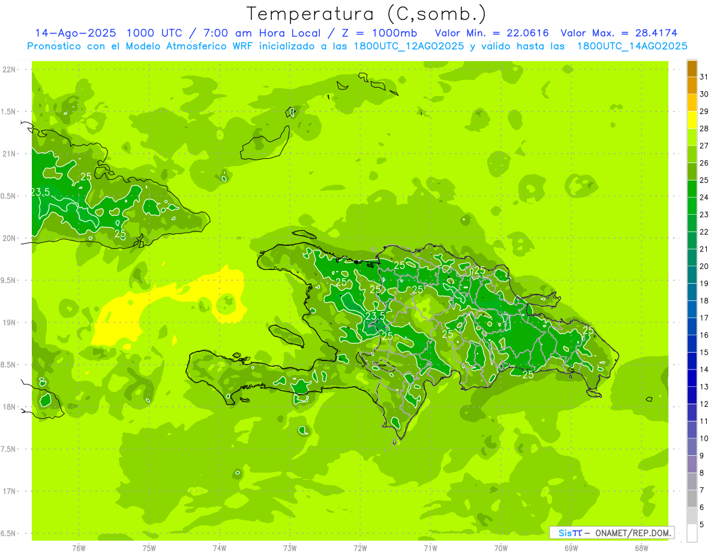The width and height of the screenshot is (720, 556).
Task: Select the valid-until time "1800UTC_14AGO2025"
Action: [632, 46]
